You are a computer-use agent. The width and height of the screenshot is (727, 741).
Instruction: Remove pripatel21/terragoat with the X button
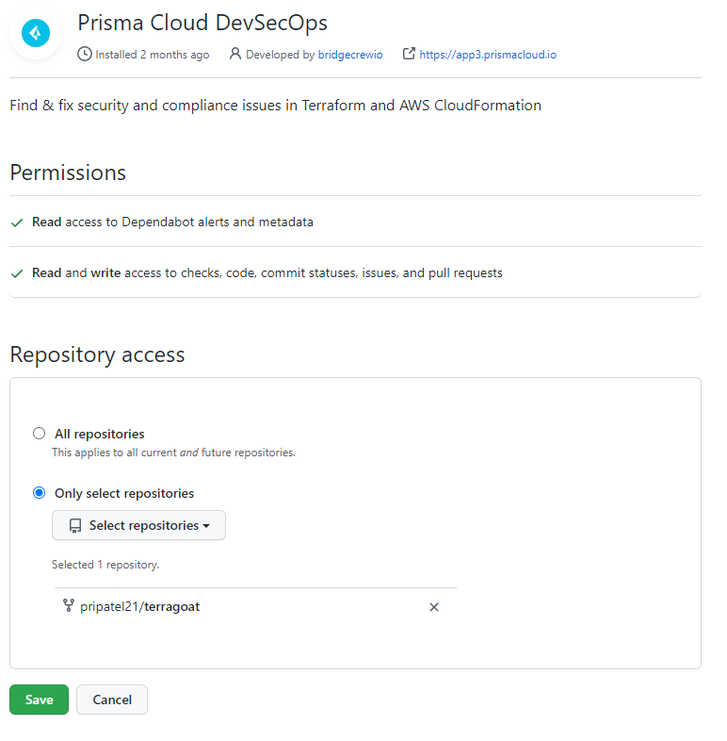434,607
